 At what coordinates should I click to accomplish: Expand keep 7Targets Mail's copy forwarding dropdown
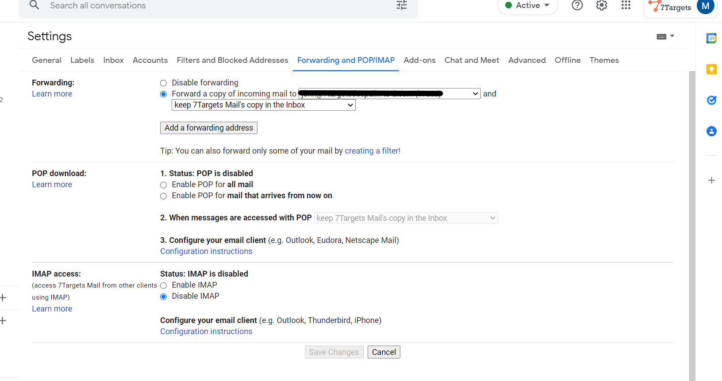click(x=263, y=105)
